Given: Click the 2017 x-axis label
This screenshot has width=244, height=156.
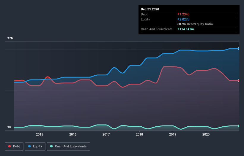Looking at the screenshot, I should pyautogui.click(x=106, y=134).
